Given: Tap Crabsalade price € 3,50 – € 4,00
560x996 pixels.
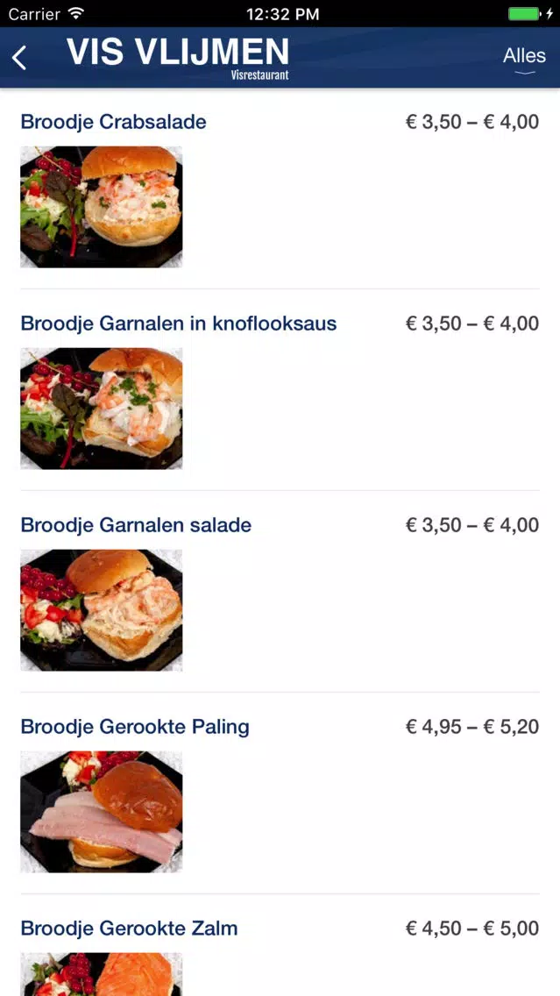Looking at the screenshot, I should [x=471, y=122].
